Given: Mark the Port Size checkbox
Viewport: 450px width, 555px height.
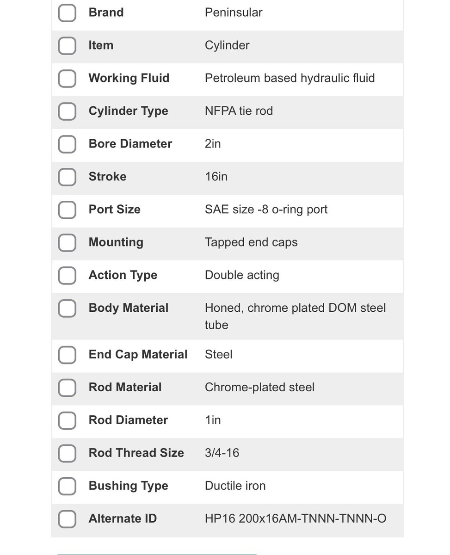Looking at the screenshot, I should [x=67, y=210].
